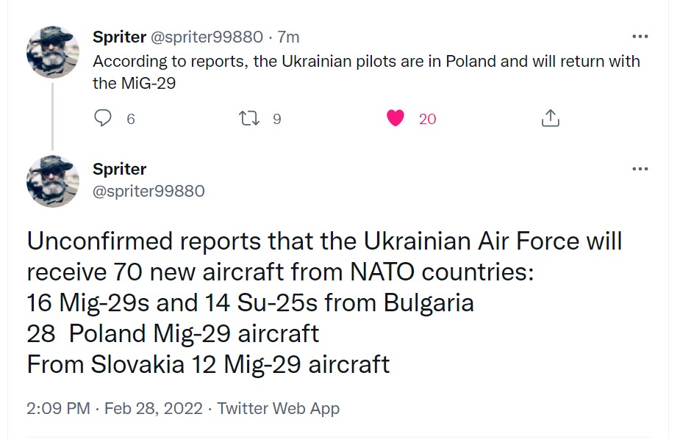
Task: Open the tweet about Ukrainian pilots in Poland
Action: pyautogui.click(x=366, y=72)
